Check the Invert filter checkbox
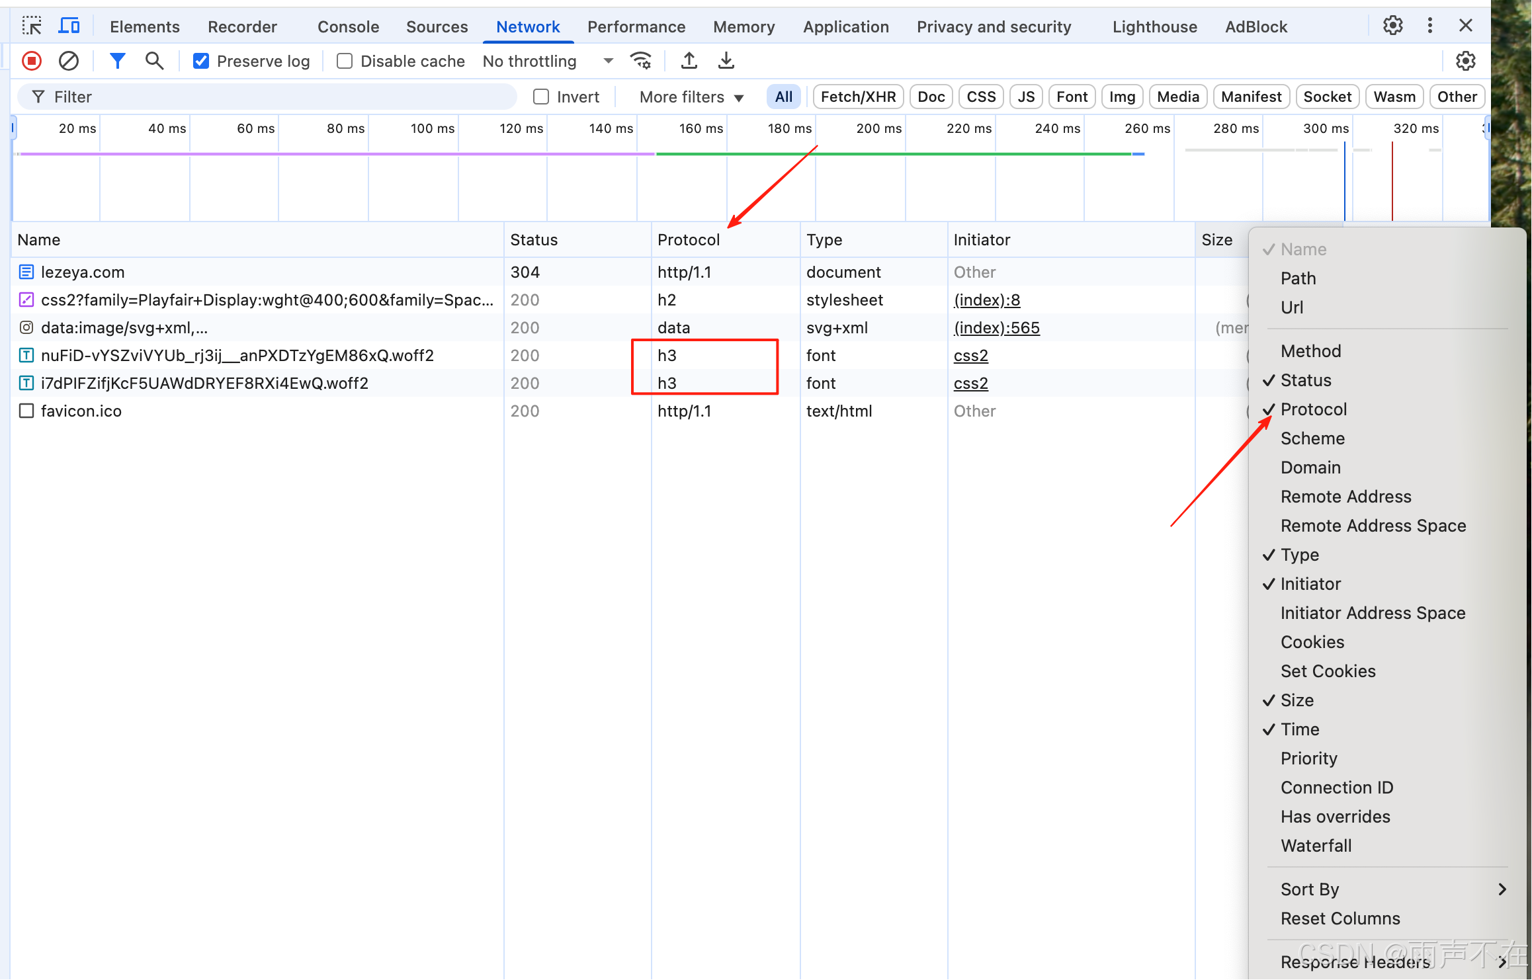Screen dimensions: 1532x980 click(541, 97)
